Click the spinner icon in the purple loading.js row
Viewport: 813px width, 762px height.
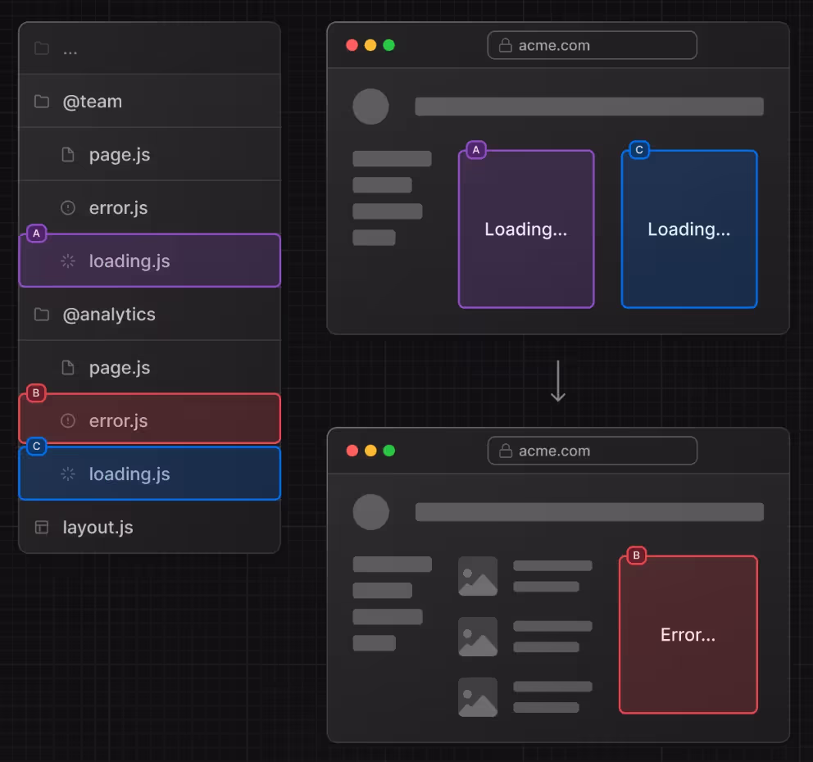(x=68, y=261)
